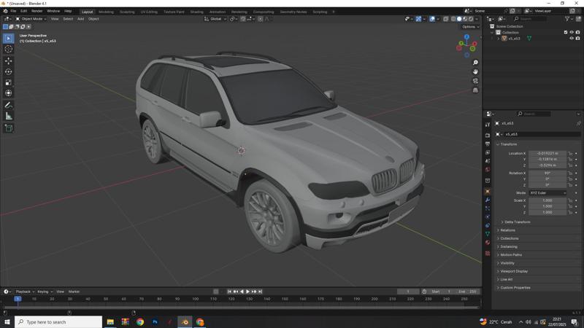Activate the Cursor tool
The height and width of the screenshot is (328, 584).
pyautogui.click(x=9, y=49)
